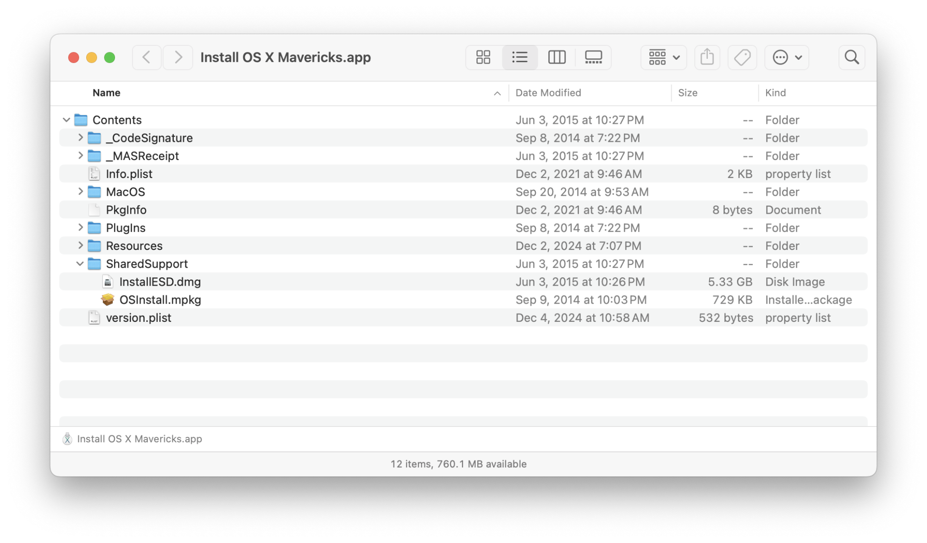Screen dimensions: 927x543
Task: Click the Share toolbar button
Action: click(707, 57)
